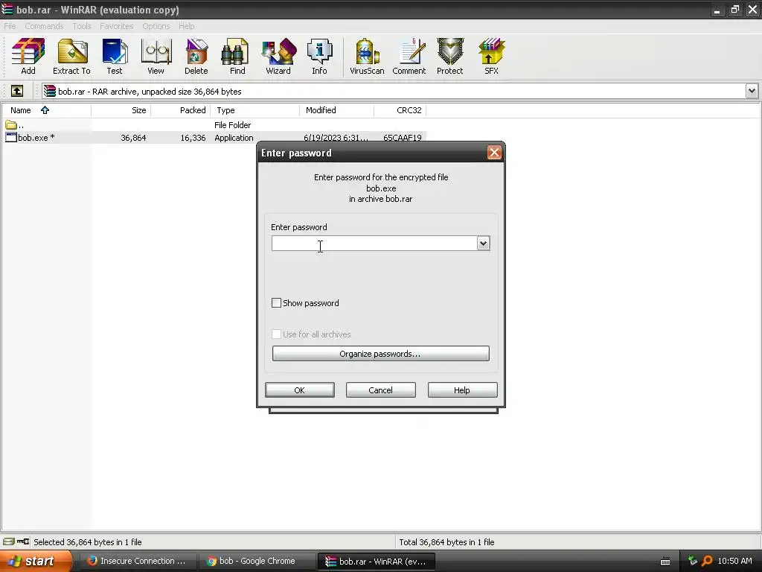Open the Favorites menu
Image resolution: width=762 pixels, height=572 pixels.
click(117, 26)
